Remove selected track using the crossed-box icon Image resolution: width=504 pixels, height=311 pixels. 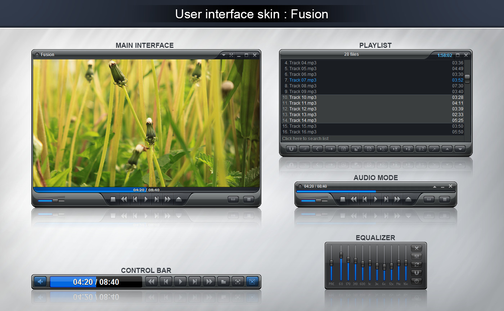[369, 148]
